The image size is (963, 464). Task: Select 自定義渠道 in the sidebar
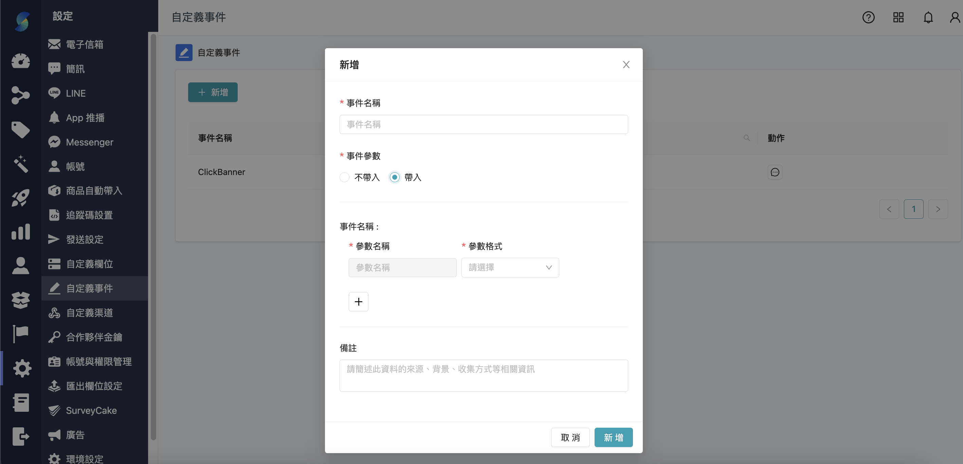(x=90, y=313)
